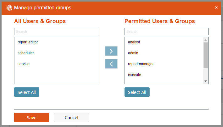
Task: Save the permitted groups changes
Action: point(32,117)
